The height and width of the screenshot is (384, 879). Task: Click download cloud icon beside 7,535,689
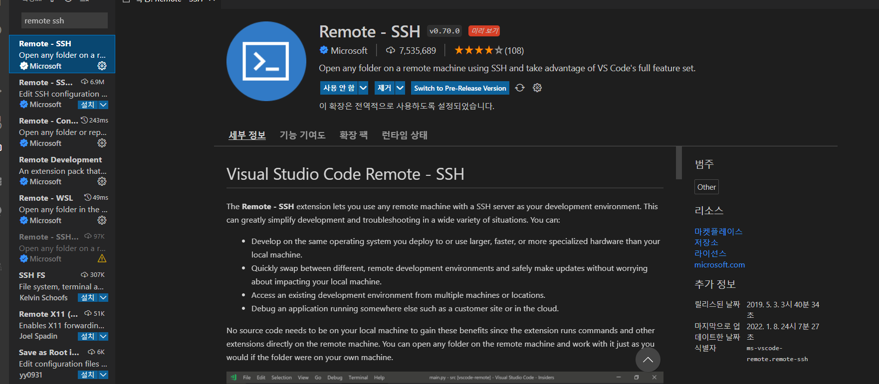pyautogui.click(x=391, y=50)
